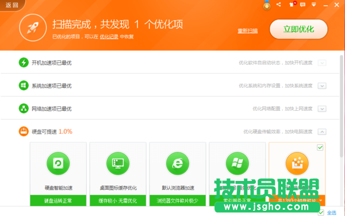Click the 网络加速项已最优 row text

click(52, 109)
